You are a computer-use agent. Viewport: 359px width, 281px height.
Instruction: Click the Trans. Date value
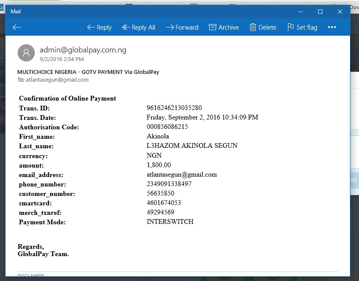[x=202, y=117]
